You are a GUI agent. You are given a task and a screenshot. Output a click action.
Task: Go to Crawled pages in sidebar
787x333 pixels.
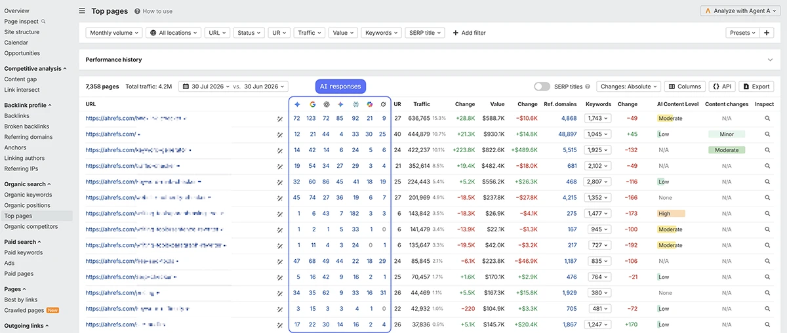coord(24,310)
